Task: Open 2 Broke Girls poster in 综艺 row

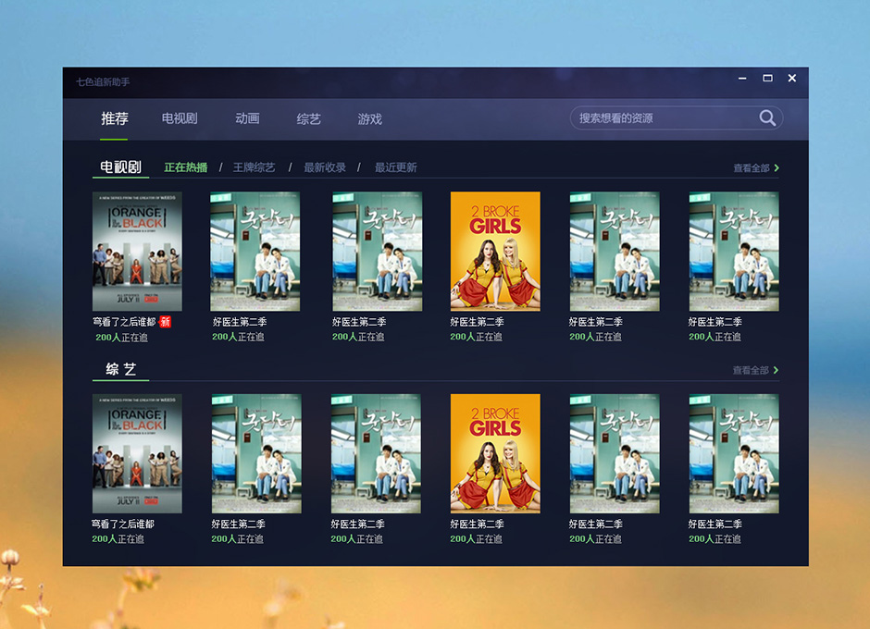Action: click(495, 454)
